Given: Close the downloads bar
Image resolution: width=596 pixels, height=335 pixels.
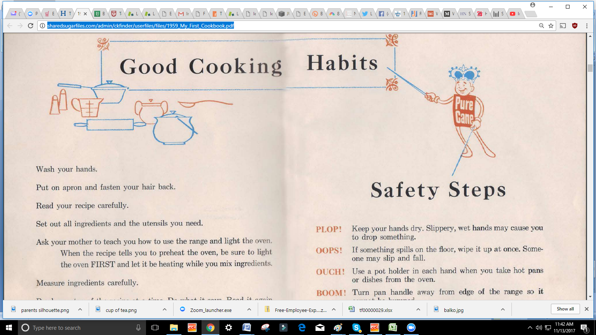Looking at the screenshot, I should point(587,309).
